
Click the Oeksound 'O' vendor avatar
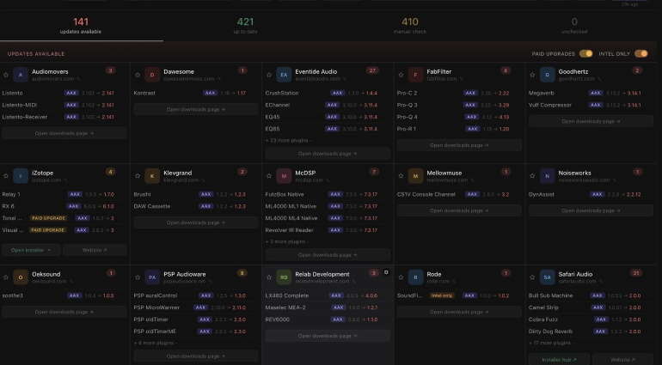pos(21,277)
